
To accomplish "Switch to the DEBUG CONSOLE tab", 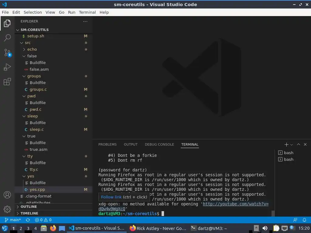I will (x=159, y=144).
